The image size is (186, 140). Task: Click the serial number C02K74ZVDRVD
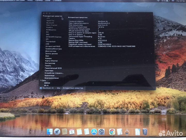point(105,44)
